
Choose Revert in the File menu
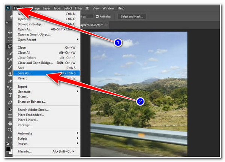46,78
